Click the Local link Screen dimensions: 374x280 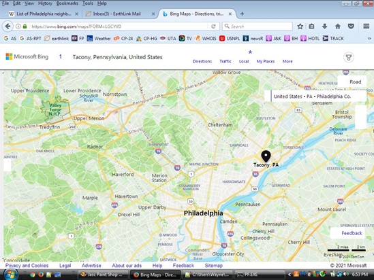click(244, 61)
